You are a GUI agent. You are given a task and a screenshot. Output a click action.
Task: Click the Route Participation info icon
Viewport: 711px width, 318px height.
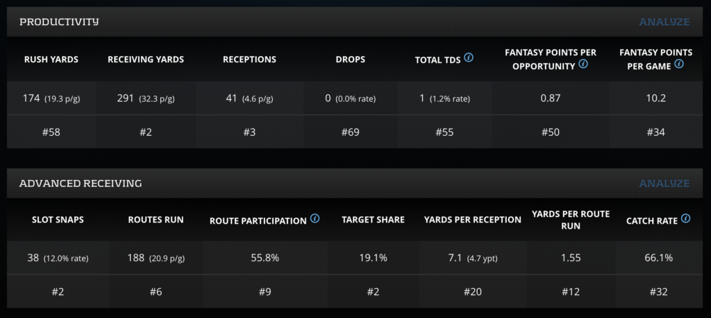[315, 219]
